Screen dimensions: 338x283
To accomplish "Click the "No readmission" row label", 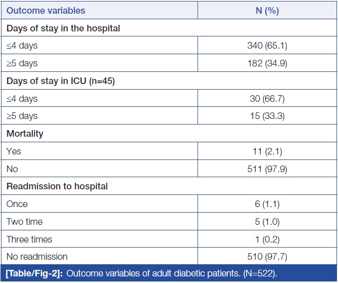I will [x=37, y=257].
